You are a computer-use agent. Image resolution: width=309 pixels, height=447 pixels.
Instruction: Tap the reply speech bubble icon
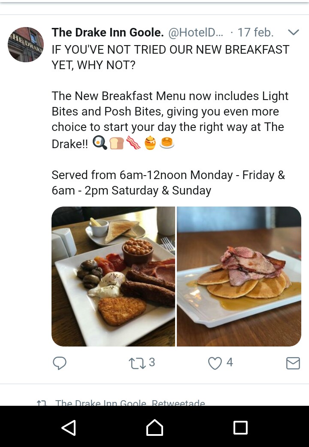(60, 363)
